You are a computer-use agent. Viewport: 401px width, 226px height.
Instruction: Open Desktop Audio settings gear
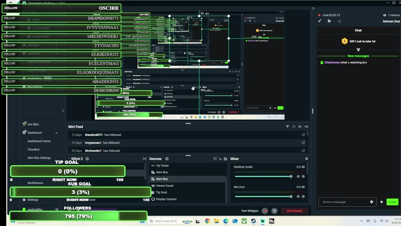point(303,176)
